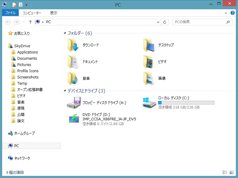Select Screenshots folder in sidebar
The height and width of the screenshot is (178, 238).
point(28,77)
